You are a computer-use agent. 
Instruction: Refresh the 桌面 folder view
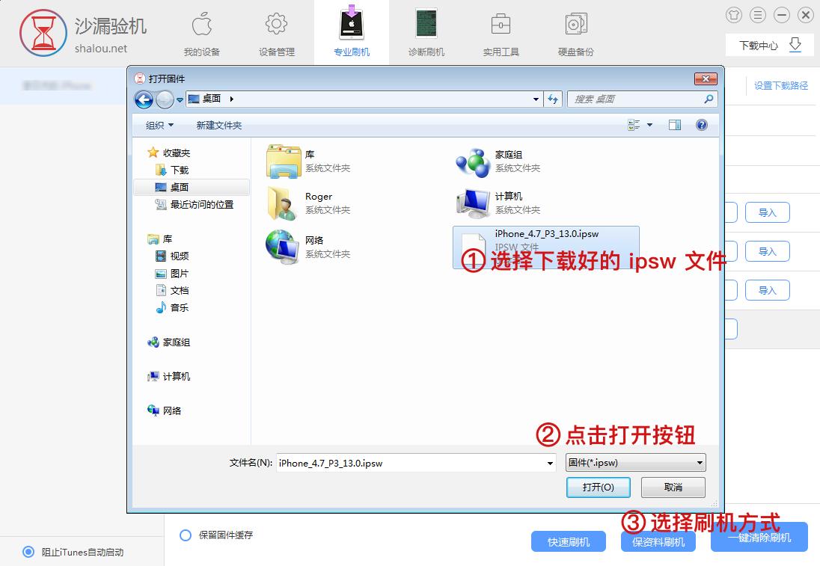pos(553,99)
